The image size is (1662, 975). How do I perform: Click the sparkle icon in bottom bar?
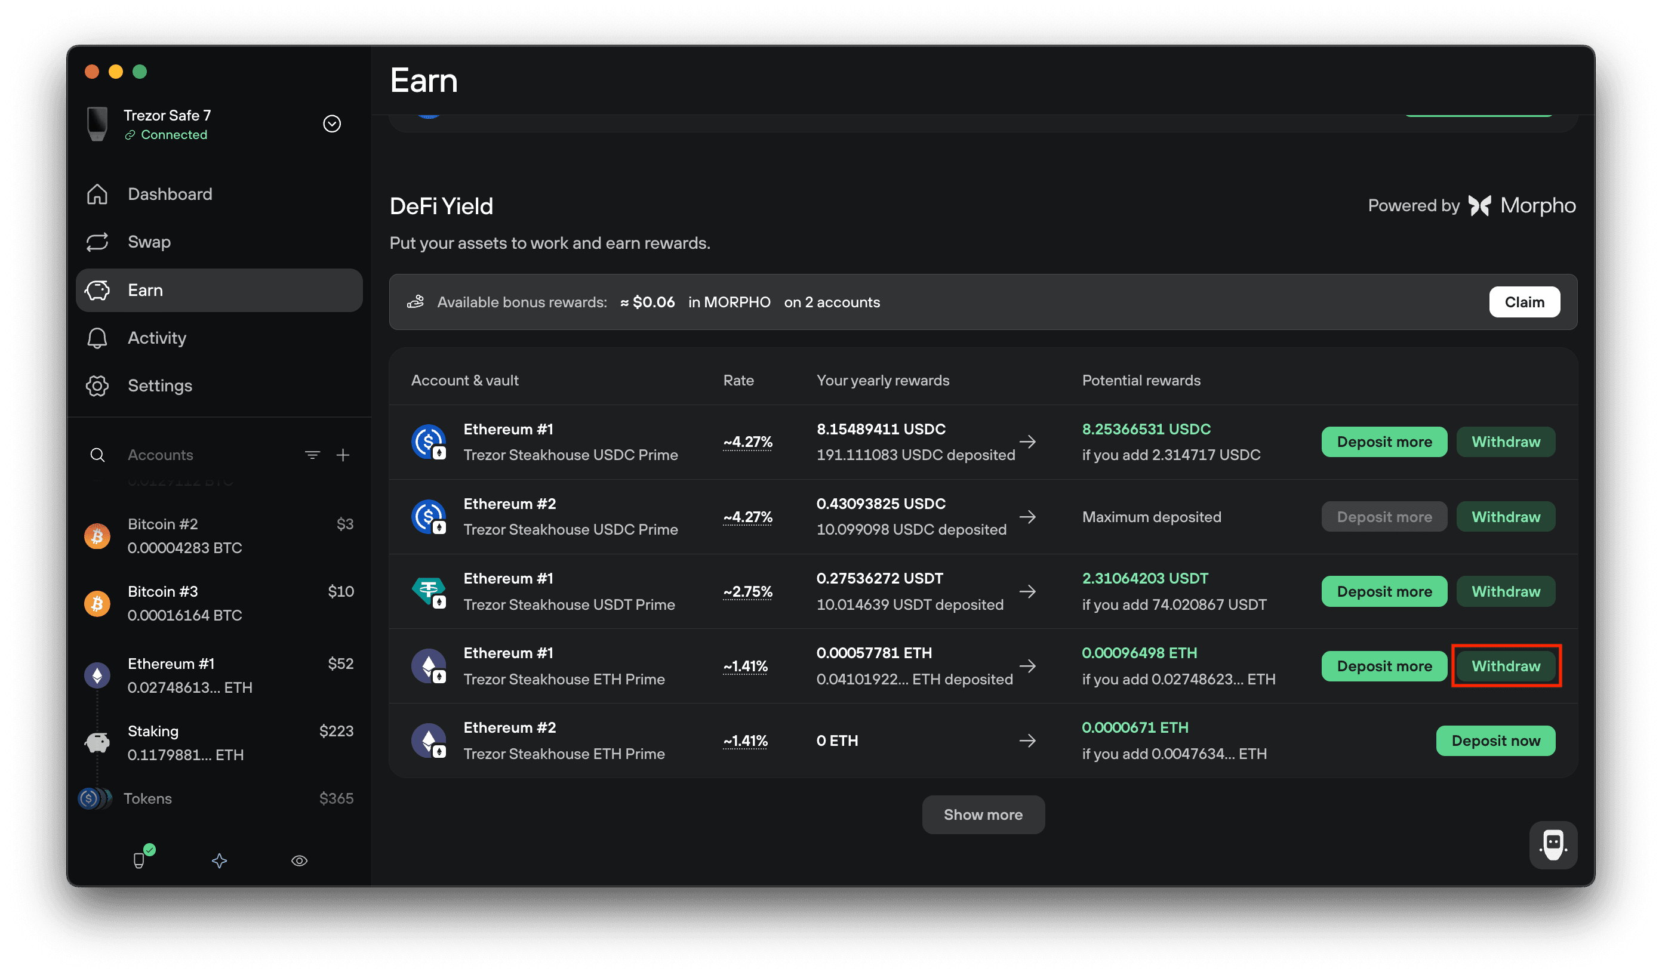(220, 860)
